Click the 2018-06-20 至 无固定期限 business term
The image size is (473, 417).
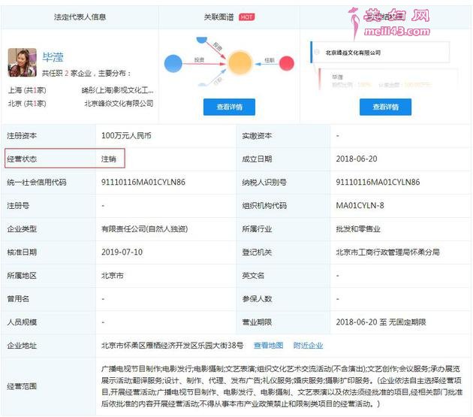[x=381, y=322]
